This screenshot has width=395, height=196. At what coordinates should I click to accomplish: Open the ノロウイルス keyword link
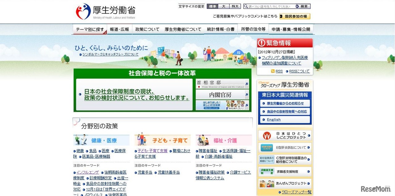pyautogui.click(x=93, y=195)
